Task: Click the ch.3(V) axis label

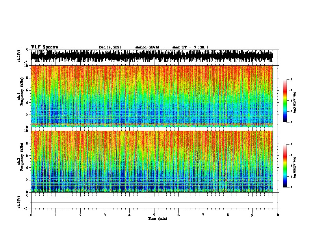Action: [19, 202]
